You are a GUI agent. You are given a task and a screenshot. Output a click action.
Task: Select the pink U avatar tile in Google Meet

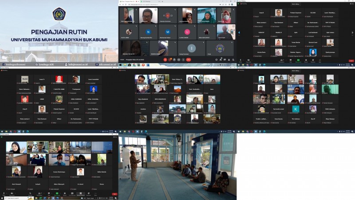(187, 32)
